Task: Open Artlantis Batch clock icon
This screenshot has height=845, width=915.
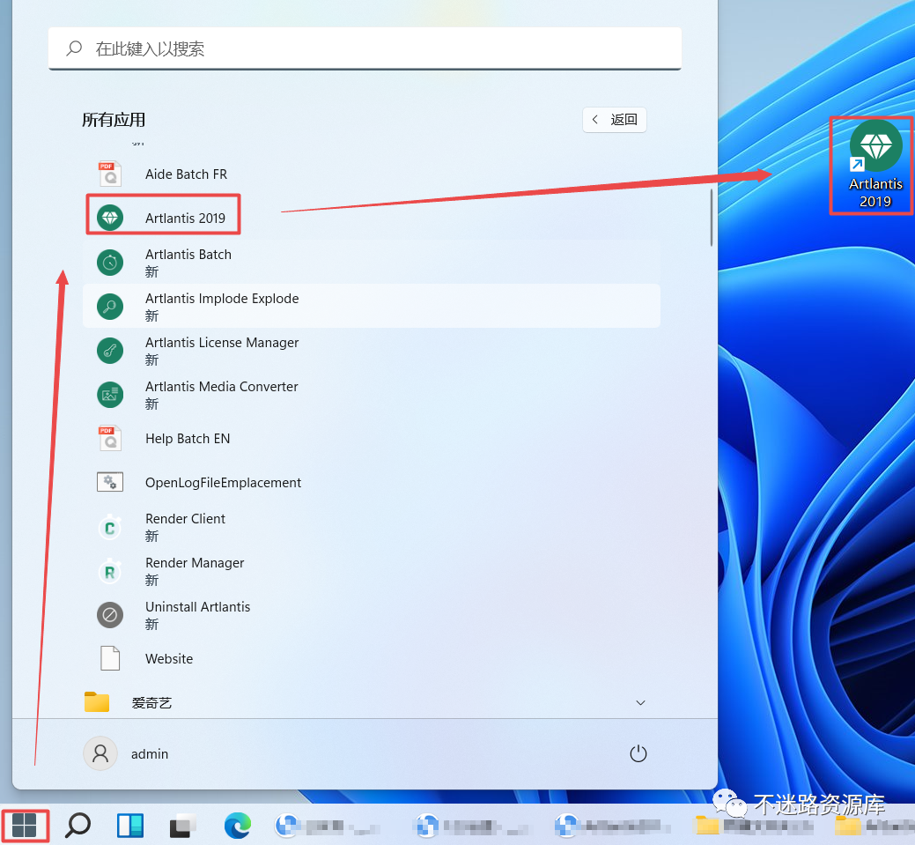Action: coord(110,263)
